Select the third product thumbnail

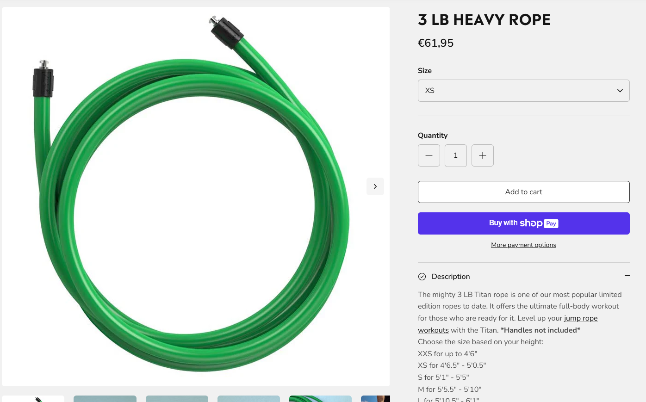pyautogui.click(x=177, y=399)
